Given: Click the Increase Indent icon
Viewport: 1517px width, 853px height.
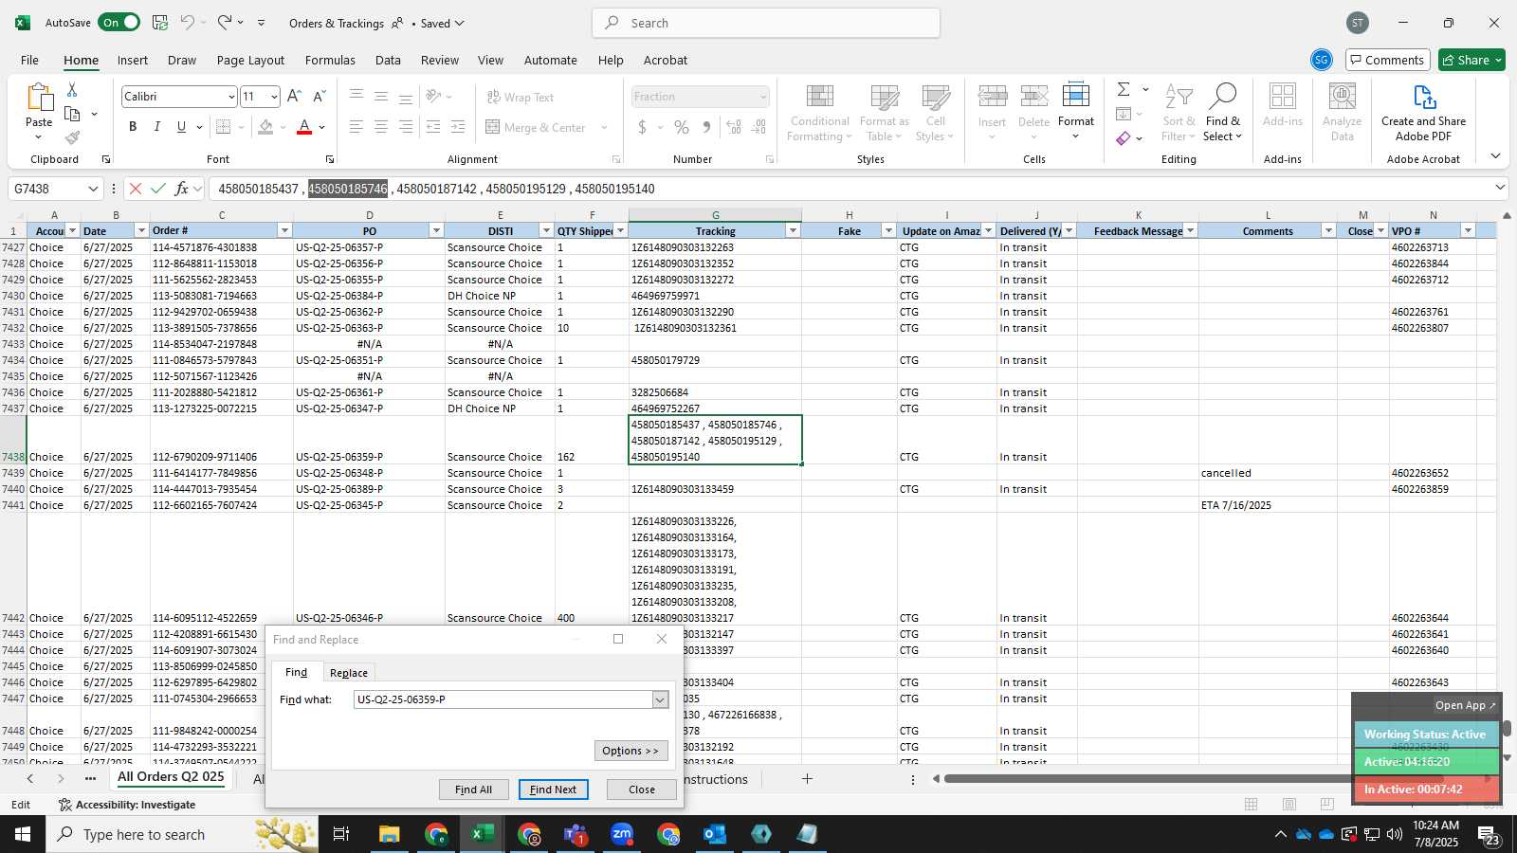Looking at the screenshot, I should tap(458, 127).
